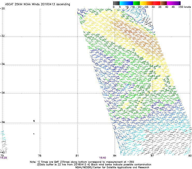Click the brown 35-40 knots legend swatch

[x=163, y=3]
